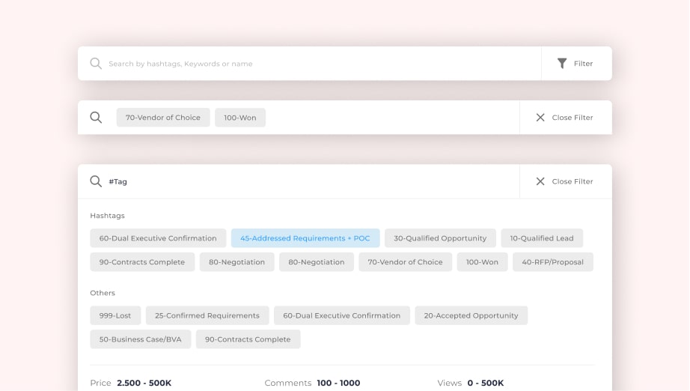This screenshot has height=391, width=690.
Task: Click the Comments range value 100 - 1000
Action: 338,383
